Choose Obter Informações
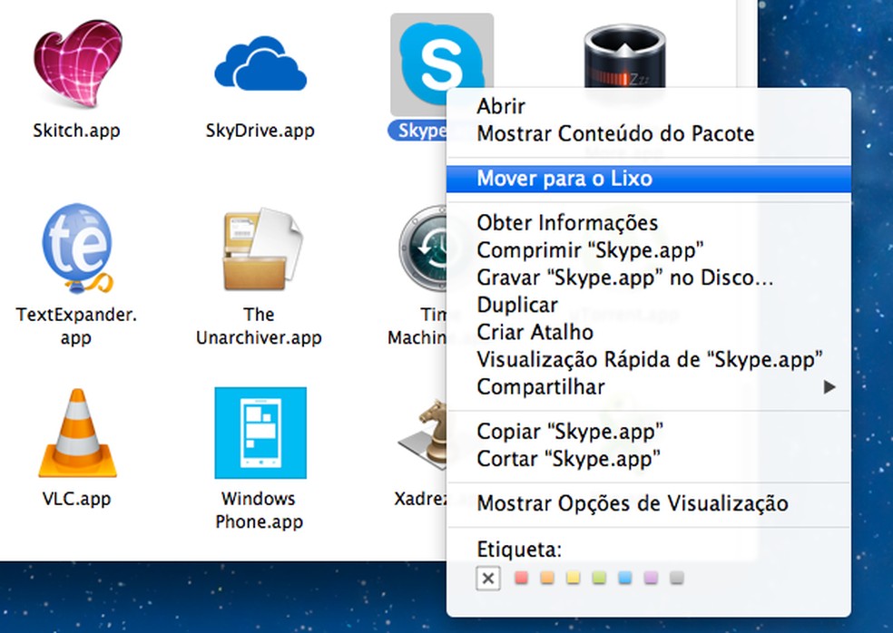 (649, 222)
